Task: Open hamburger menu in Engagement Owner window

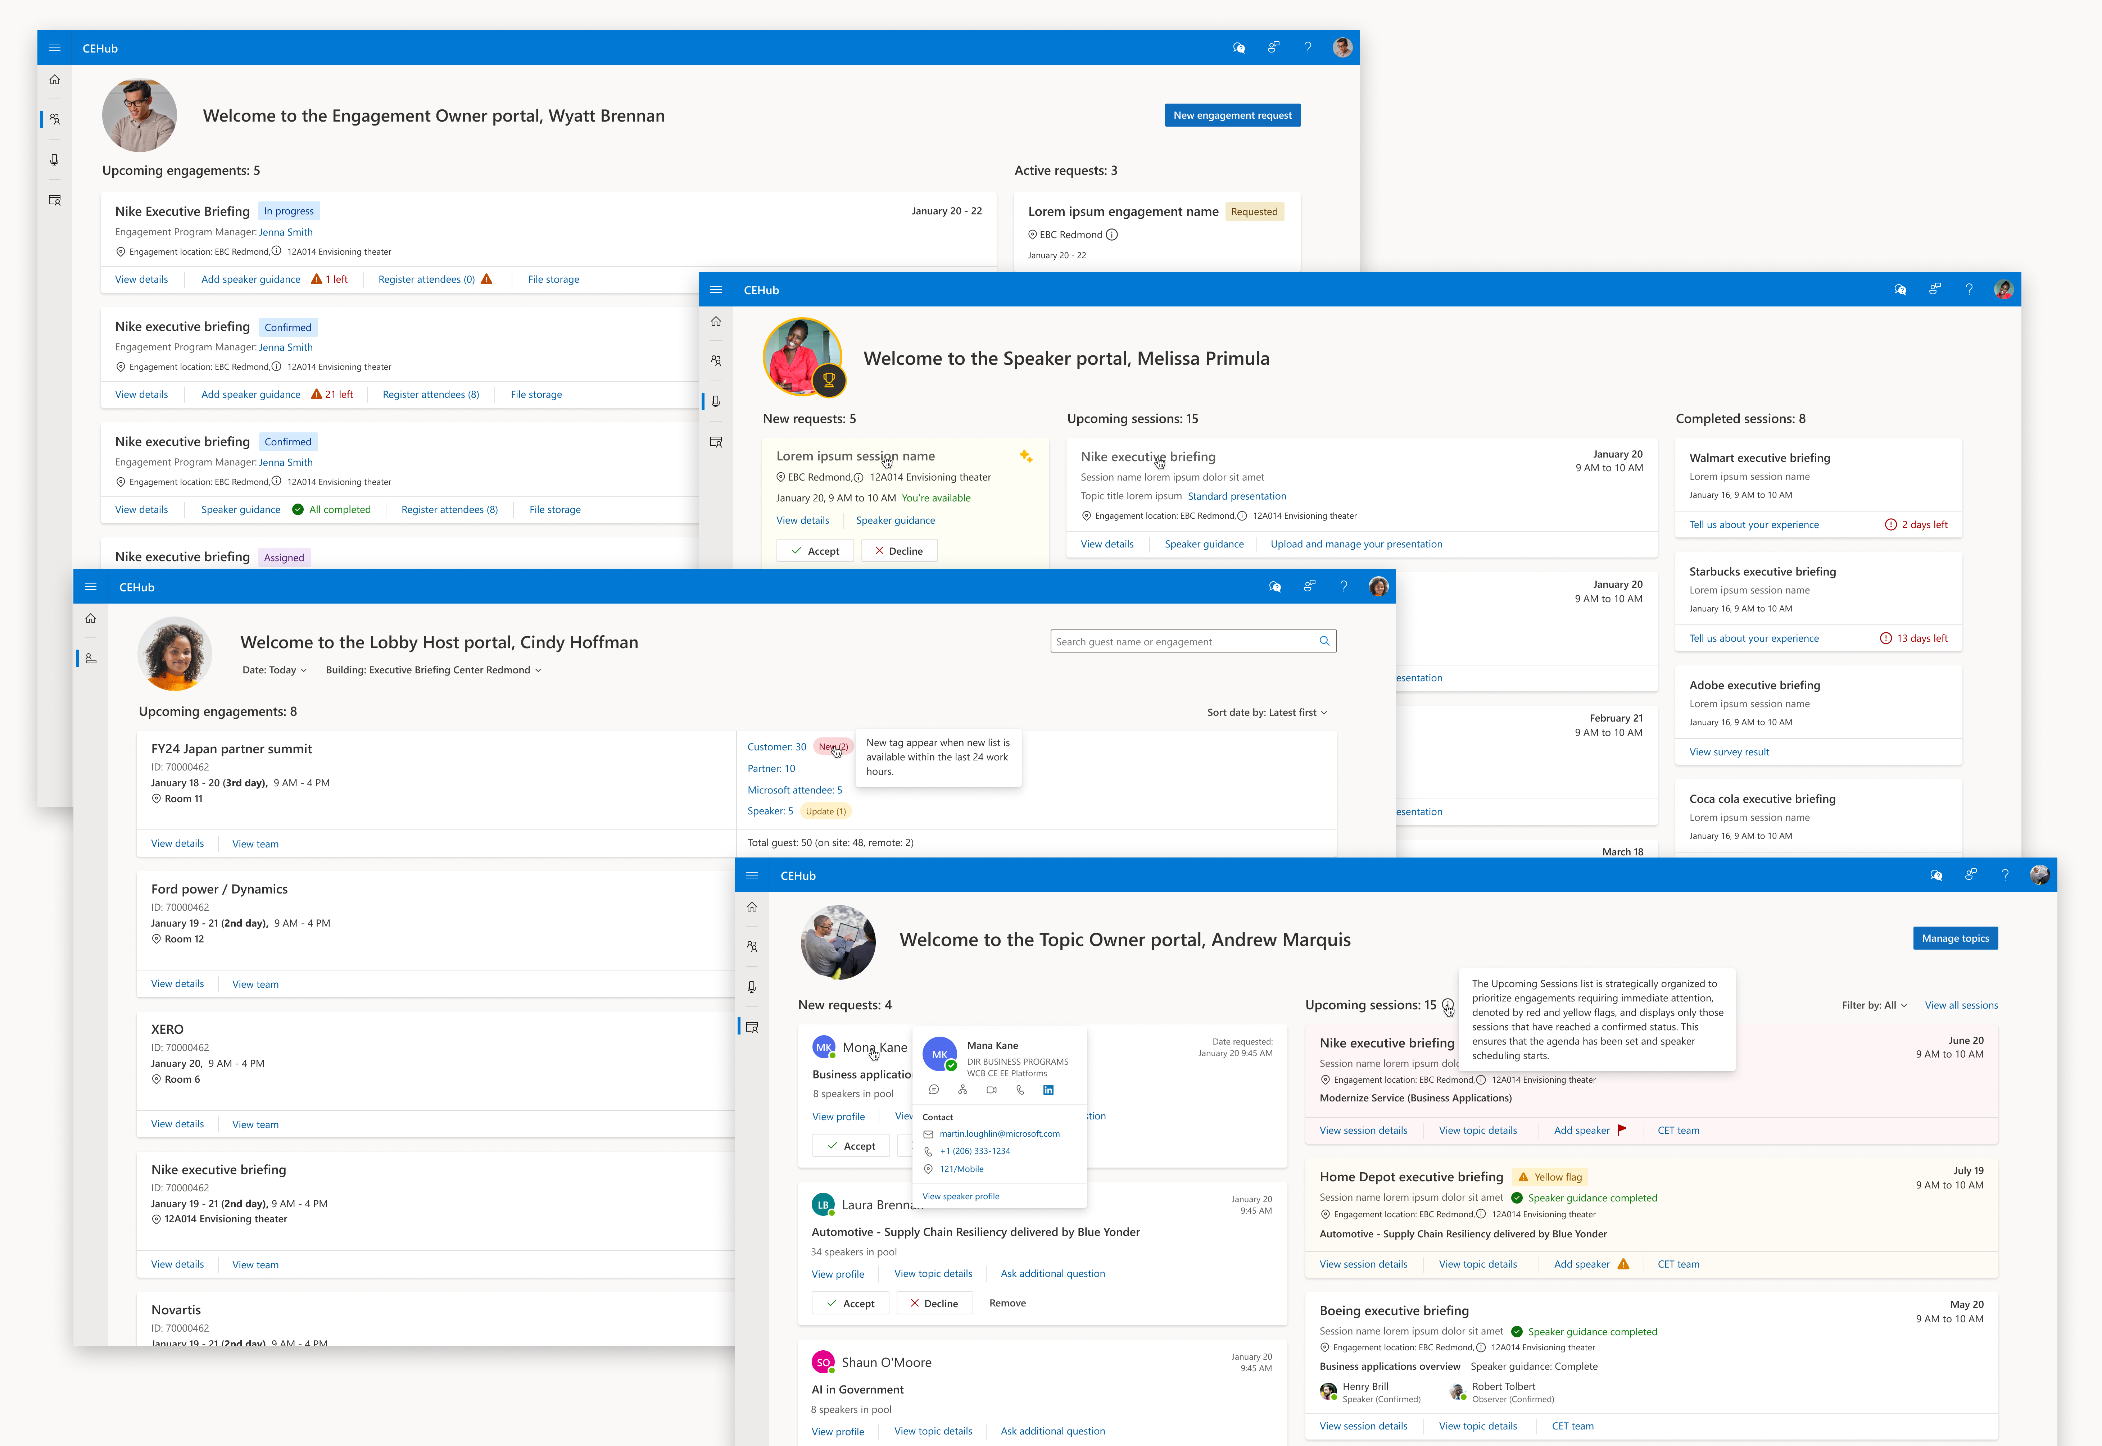Action: click(54, 48)
